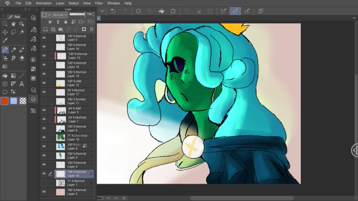Image resolution: width=358 pixels, height=201 pixels.
Task: Open the Animation menu
Action: (43, 3)
